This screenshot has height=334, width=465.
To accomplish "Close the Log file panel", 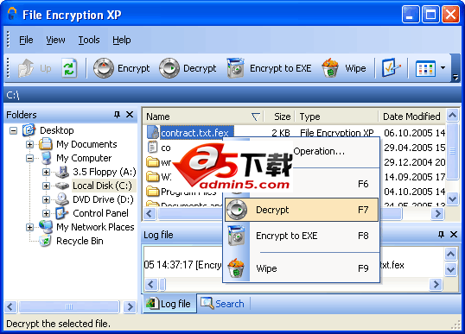I will [x=454, y=235].
